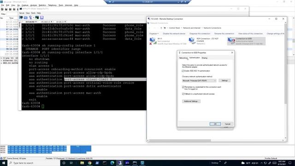295x166 pixels.
Task: Show hidden system tray icons chevron
Action: tap(261, 163)
